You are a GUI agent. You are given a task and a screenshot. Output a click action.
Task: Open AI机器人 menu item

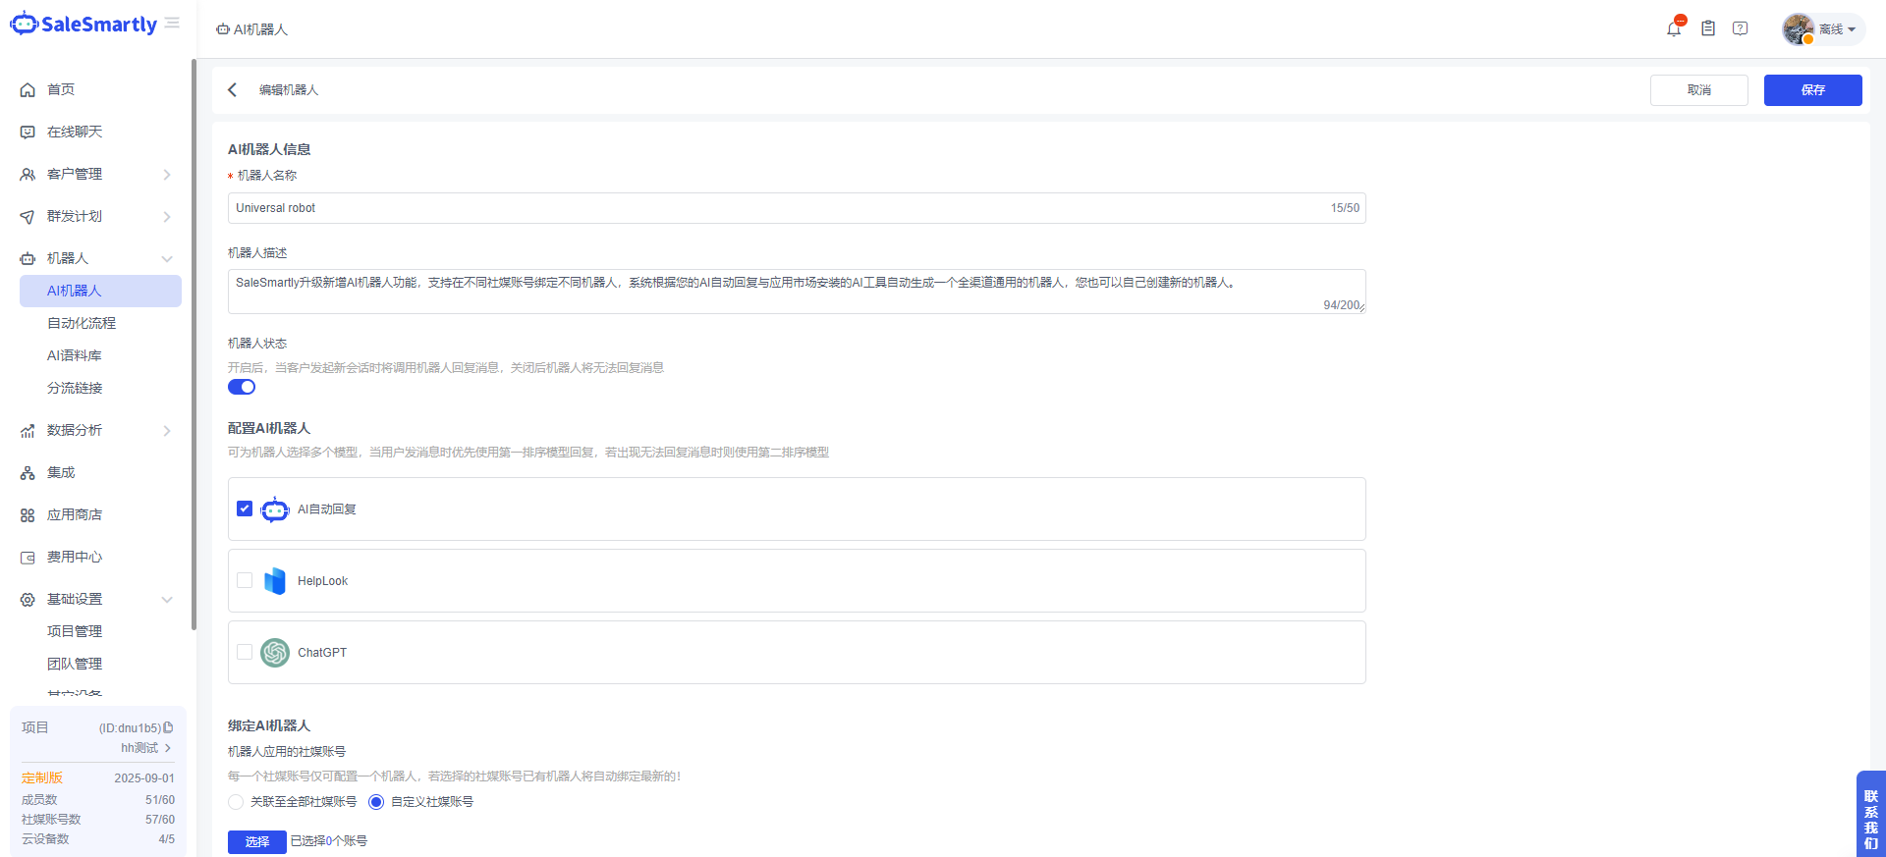coord(100,291)
